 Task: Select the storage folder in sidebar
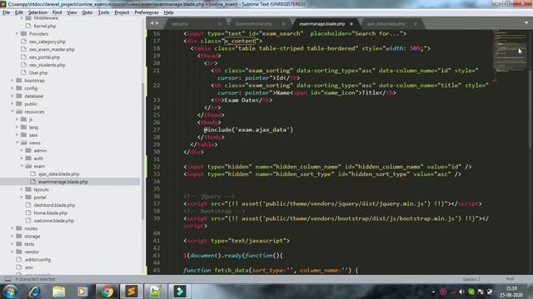click(32, 236)
